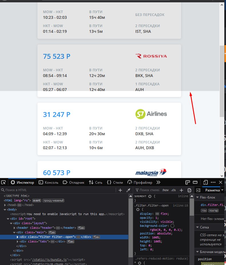Click page scrollbar down arrow
Screen dimensions: 226x265
[x=222, y=176]
